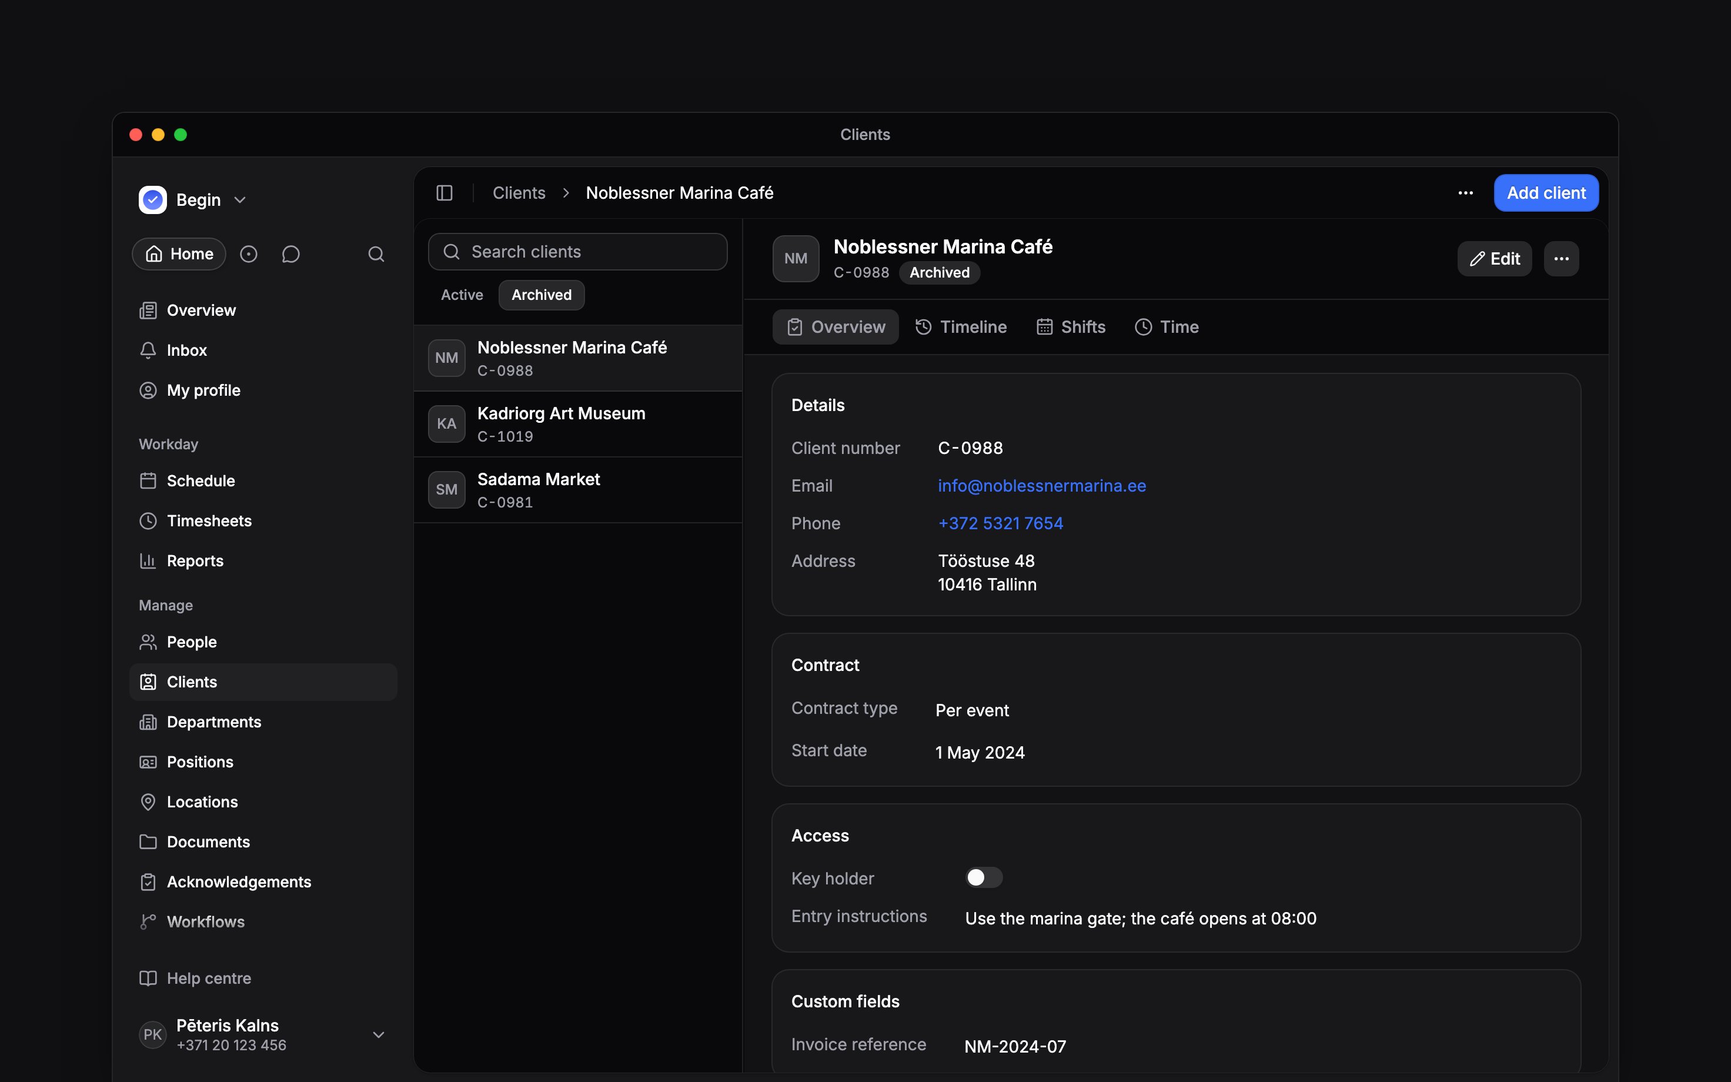Open Reports from the sidebar

(263, 561)
